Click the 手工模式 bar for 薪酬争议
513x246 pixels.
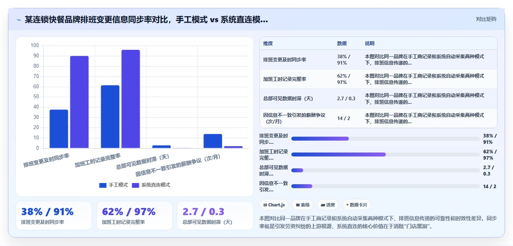click(213, 141)
